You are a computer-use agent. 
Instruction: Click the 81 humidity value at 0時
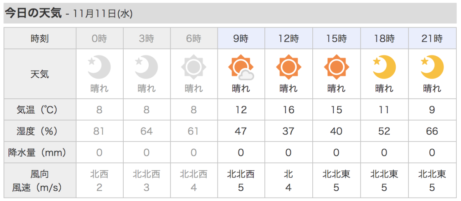[99, 131]
